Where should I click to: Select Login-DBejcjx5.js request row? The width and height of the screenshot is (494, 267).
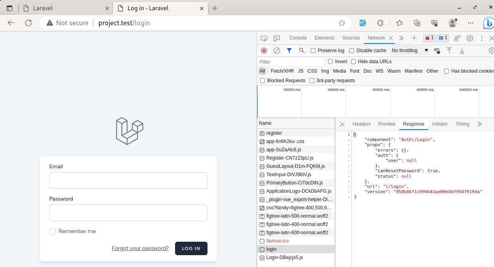point(296,258)
